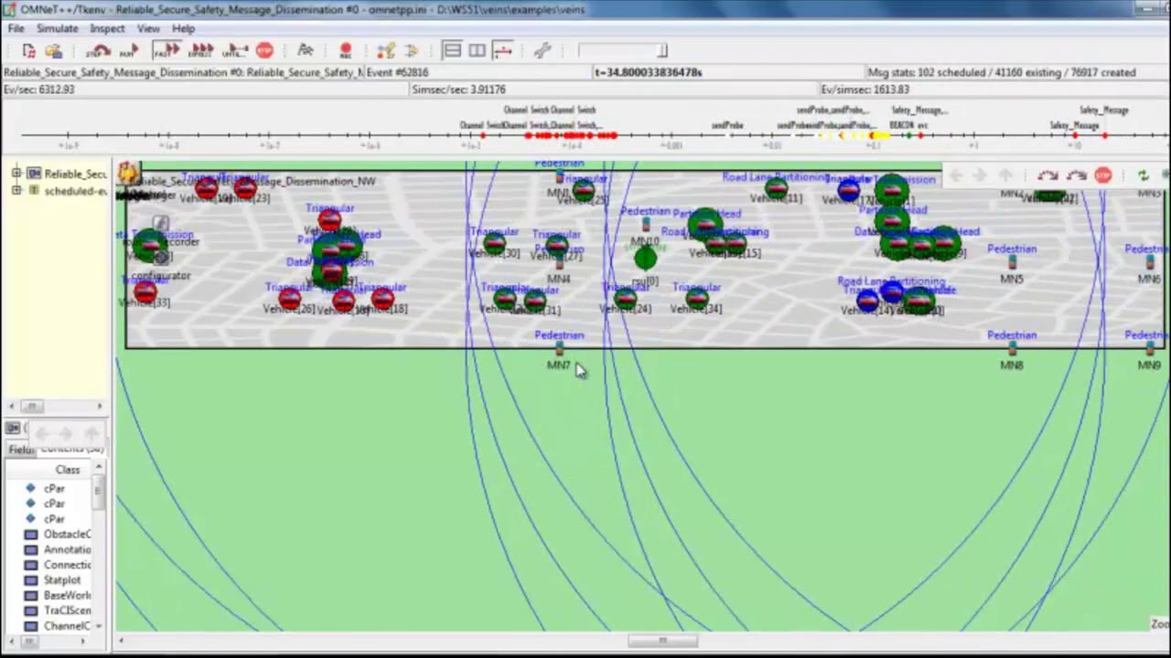Viewport: 1171px width, 658px height.
Task: Select the MN5 pedestrian node
Action: pos(1012,263)
